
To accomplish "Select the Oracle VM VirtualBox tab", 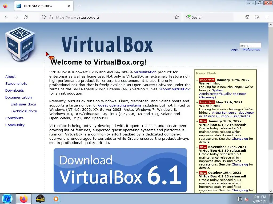I will 44,6.
